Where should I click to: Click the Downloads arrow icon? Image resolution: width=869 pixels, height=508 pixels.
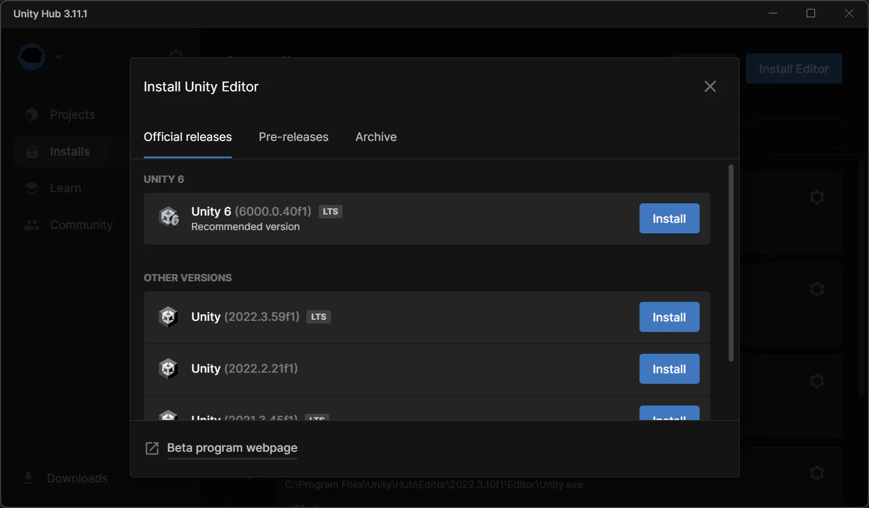(x=28, y=478)
